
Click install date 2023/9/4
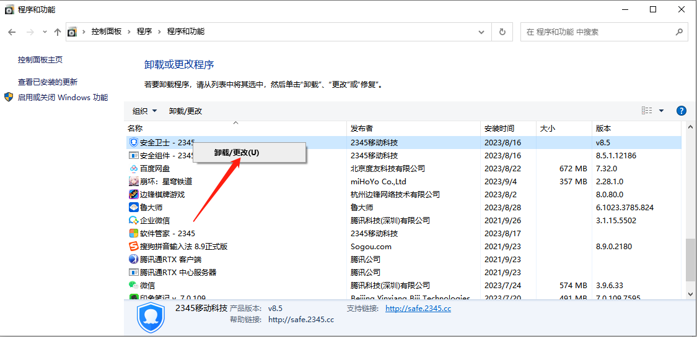point(501,181)
